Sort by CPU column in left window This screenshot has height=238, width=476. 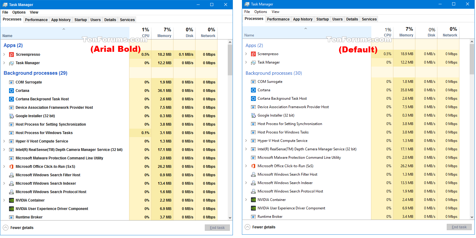pos(140,33)
